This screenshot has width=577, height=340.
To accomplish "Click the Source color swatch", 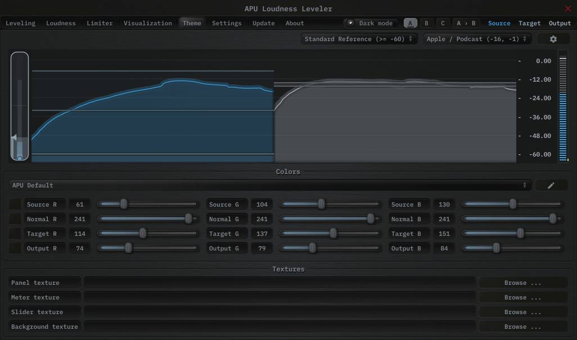I will click(15, 204).
